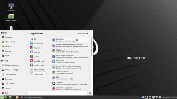Open Computer in Places list
Image resolution: width=177 pixels, height=99 pixels.
point(7,37)
